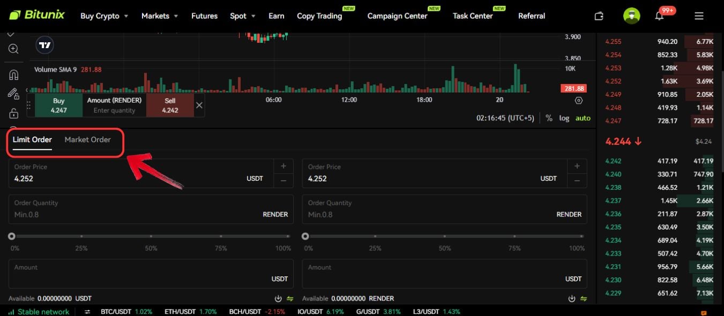This screenshot has width=724, height=316.
Task: Open chart settings hexagon icon
Action: [x=578, y=101]
